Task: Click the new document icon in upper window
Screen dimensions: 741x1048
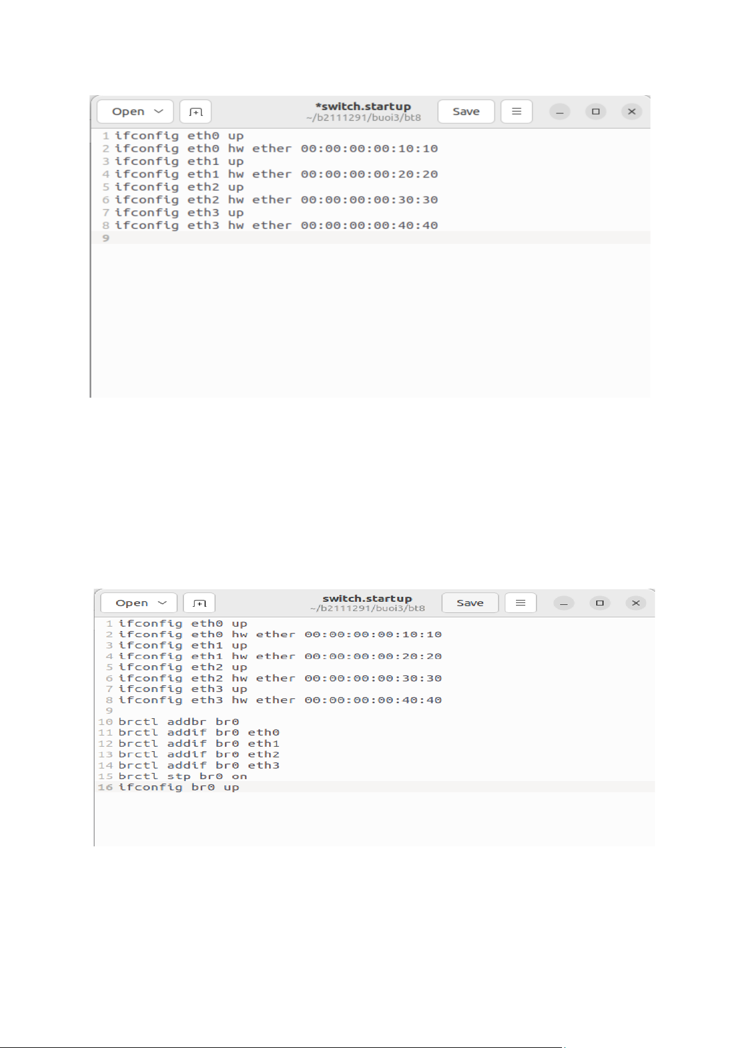Action: [x=196, y=111]
